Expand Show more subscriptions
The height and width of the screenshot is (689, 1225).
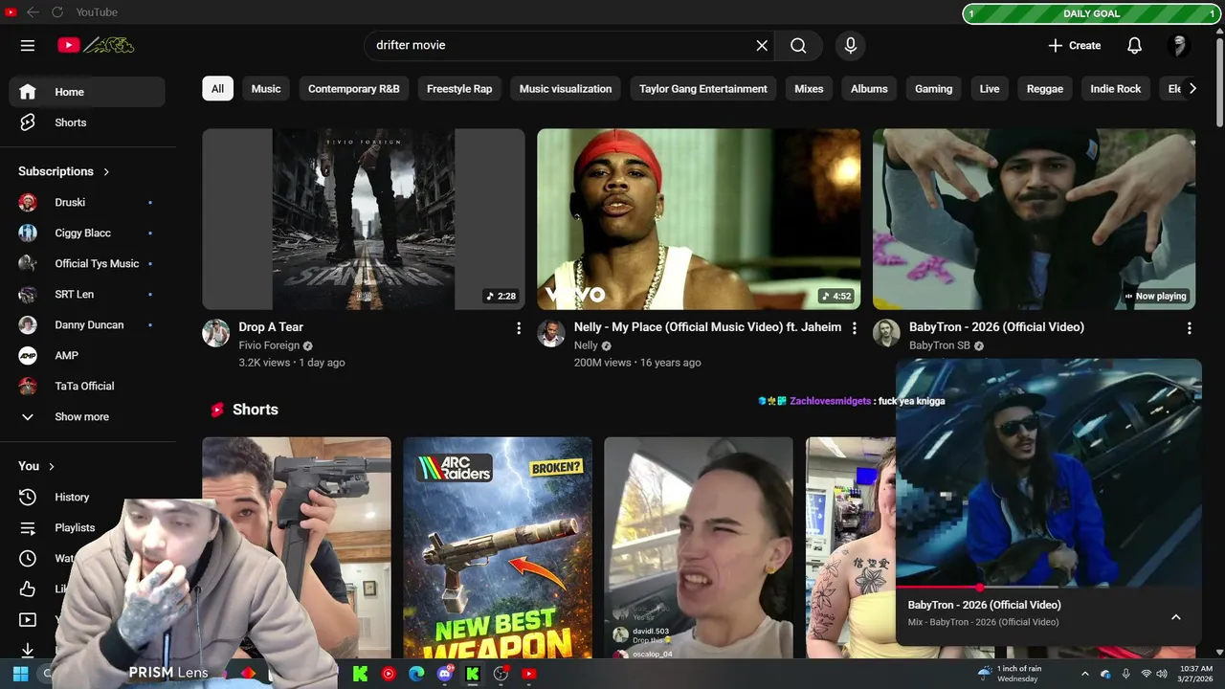[87, 416]
